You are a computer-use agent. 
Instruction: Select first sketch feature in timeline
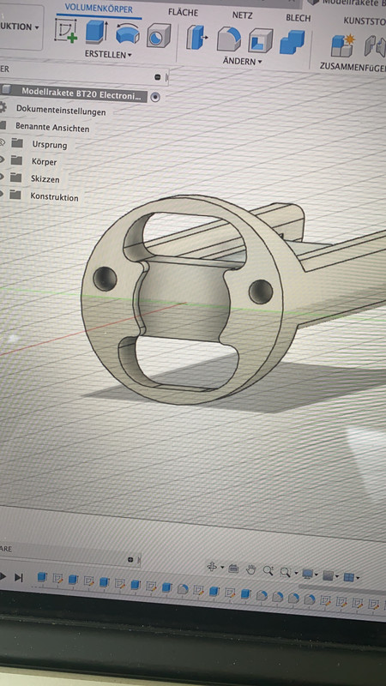[57, 579]
